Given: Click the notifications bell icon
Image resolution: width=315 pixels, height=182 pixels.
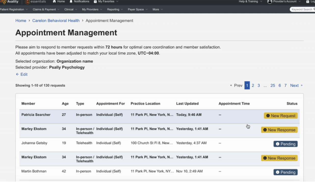Looking at the screenshot, I should 71,2.
